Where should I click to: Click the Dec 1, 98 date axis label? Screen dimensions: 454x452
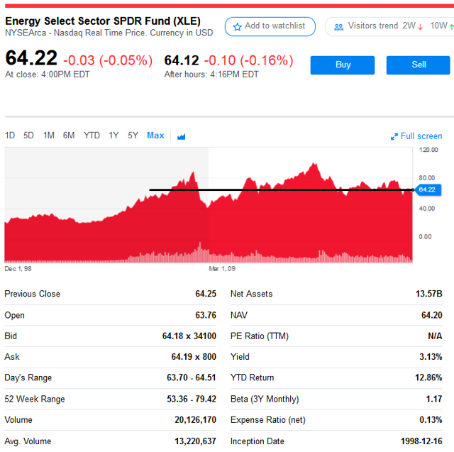pyautogui.click(x=18, y=269)
